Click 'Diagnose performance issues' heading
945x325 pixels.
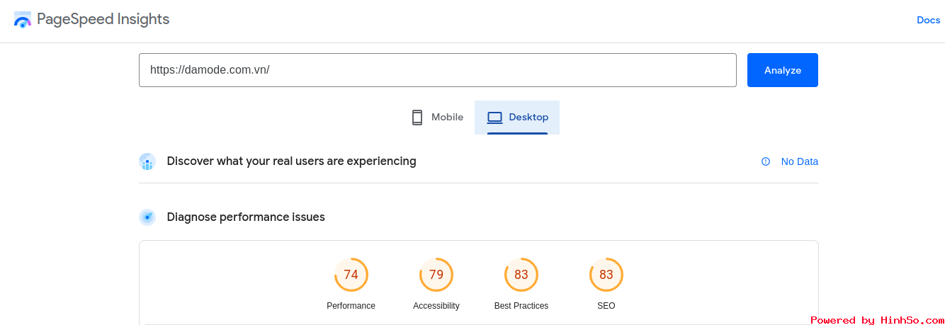246,217
